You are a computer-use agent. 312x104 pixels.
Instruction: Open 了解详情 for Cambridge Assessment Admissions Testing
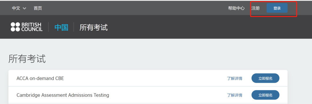[235, 95]
